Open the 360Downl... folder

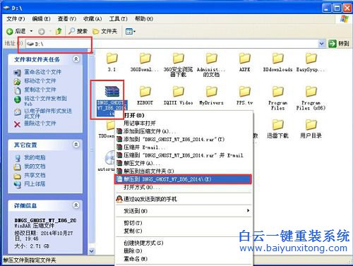(145, 62)
